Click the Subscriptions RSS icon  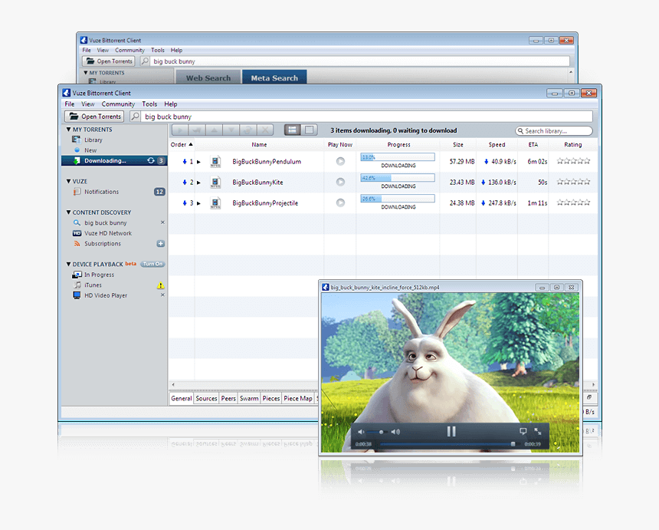tap(77, 244)
